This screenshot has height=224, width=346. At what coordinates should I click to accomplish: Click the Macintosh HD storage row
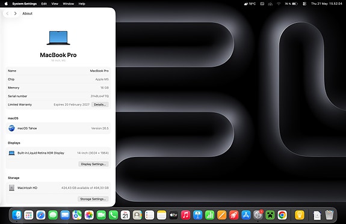point(58,187)
